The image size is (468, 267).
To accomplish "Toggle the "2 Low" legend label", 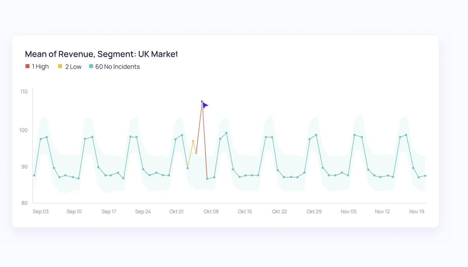I will point(73,67).
